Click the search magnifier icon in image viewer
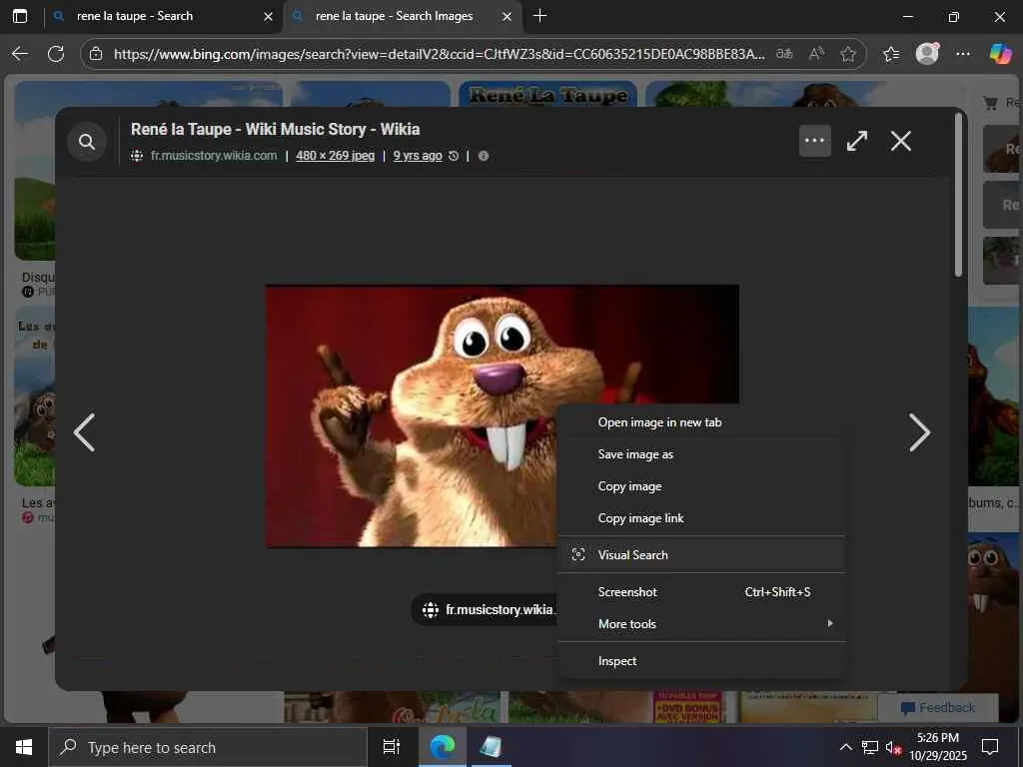1023x767 pixels. click(x=87, y=142)
